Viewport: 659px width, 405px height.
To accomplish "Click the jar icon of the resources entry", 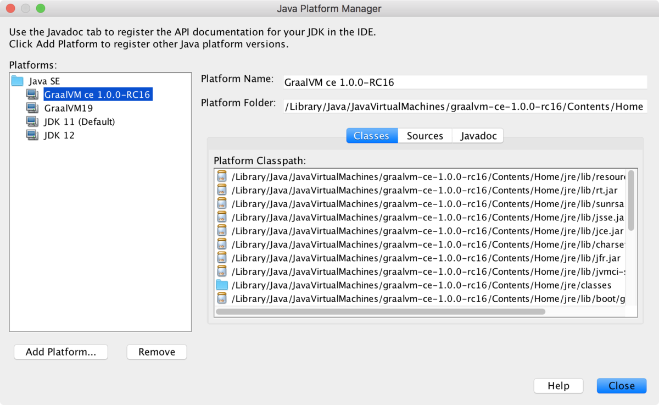I will tap(222, 177).
